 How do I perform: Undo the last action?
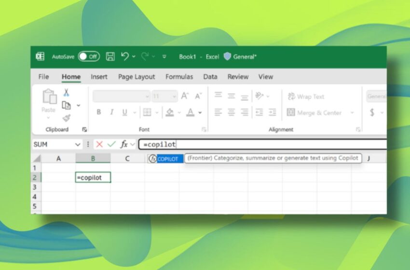125,56
